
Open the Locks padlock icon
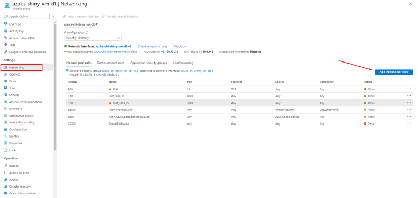pos(6,150)
